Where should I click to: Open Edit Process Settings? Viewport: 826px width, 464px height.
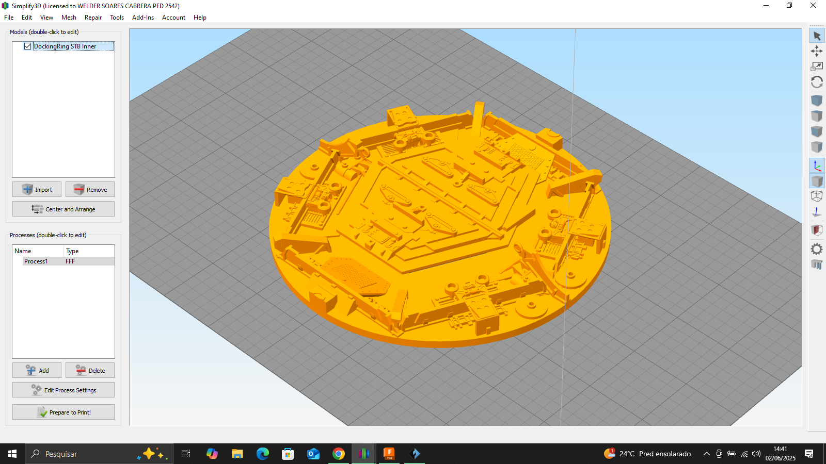click(x=63, y=390)
